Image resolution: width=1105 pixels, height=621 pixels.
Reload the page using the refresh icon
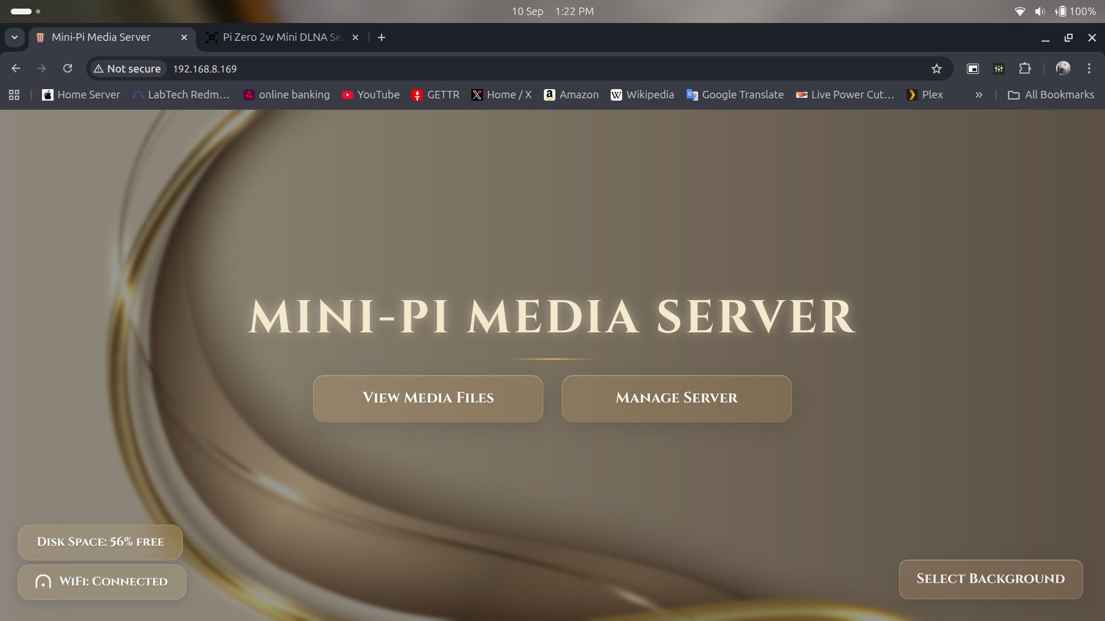67,68
